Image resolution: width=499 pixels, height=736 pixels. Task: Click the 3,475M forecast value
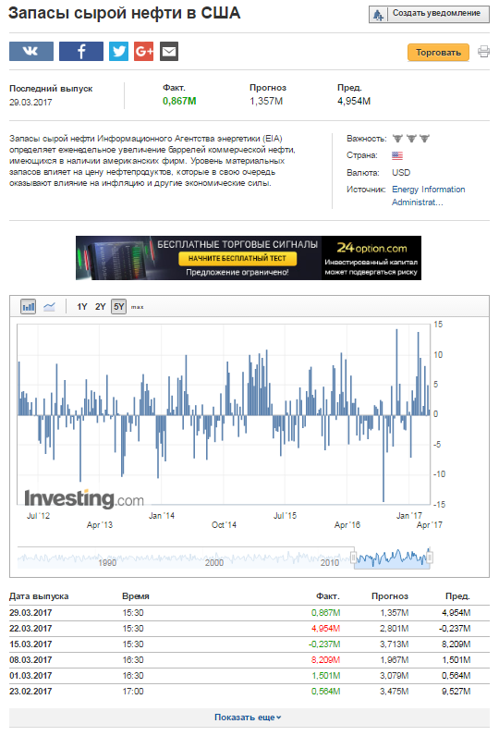coord(394,692)
